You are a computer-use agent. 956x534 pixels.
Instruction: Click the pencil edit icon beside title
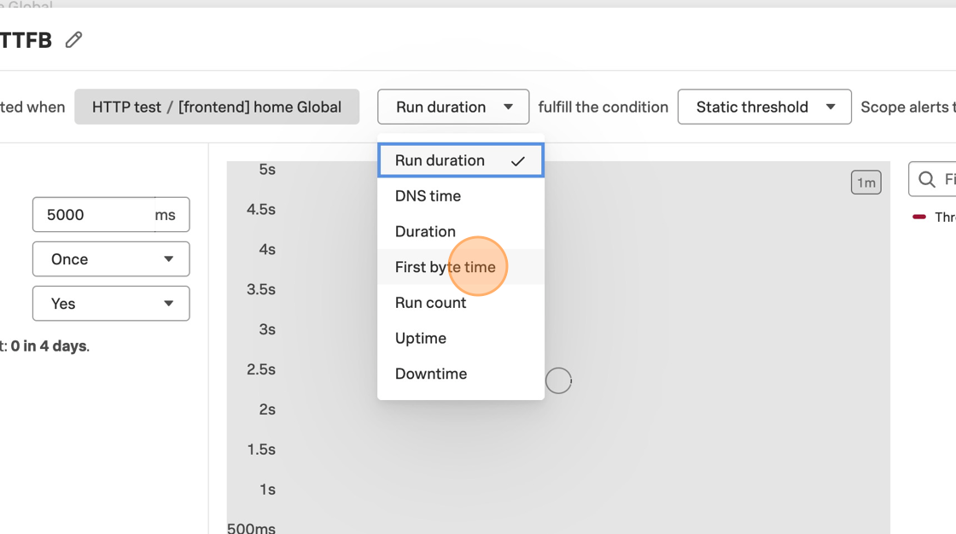[x=74, y=39]
